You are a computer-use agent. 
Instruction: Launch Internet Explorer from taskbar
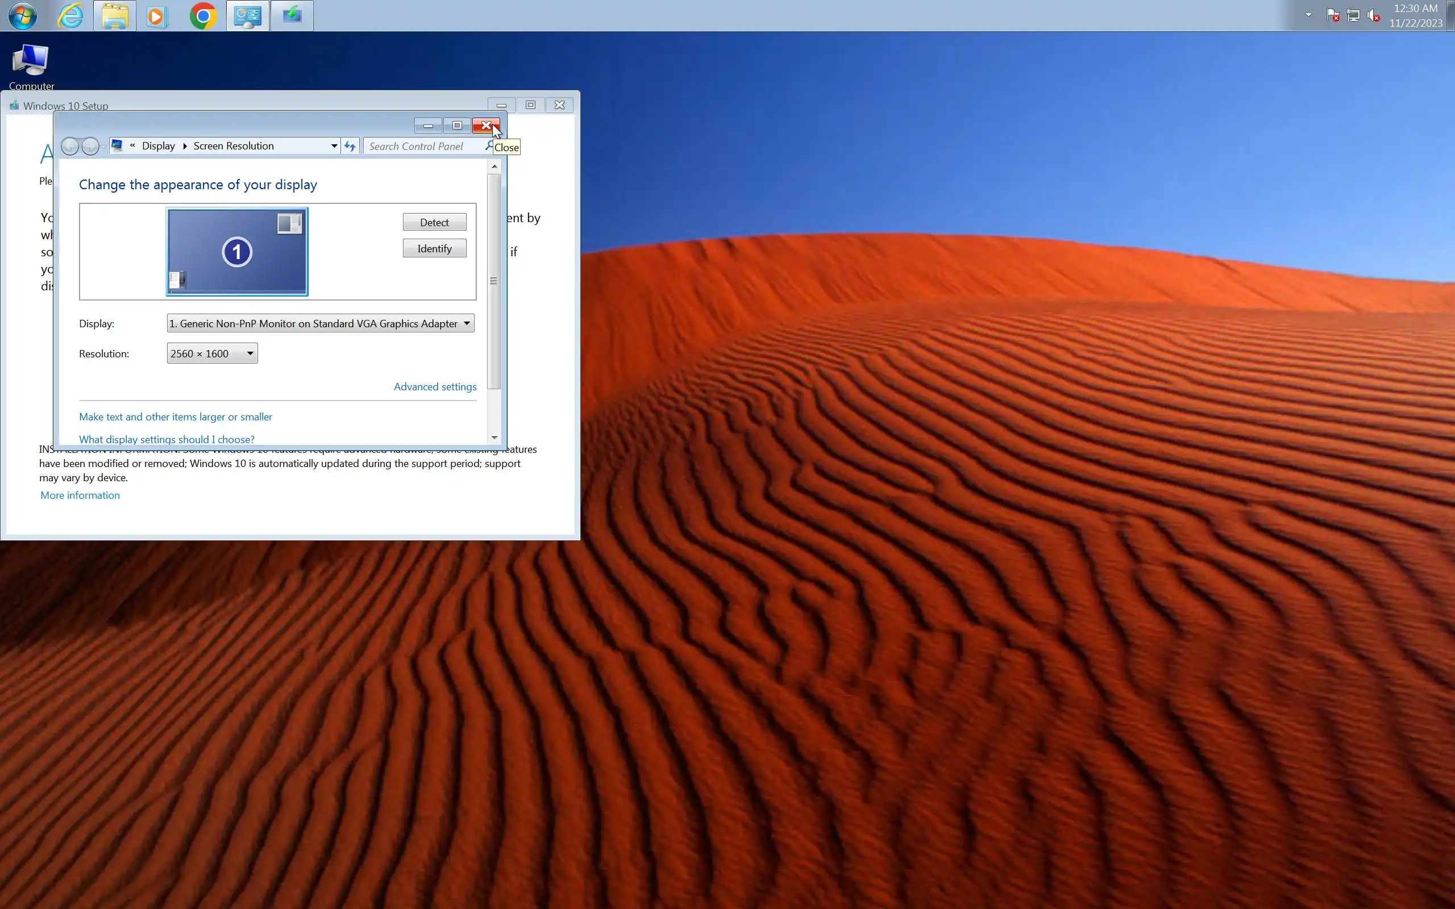70,16
